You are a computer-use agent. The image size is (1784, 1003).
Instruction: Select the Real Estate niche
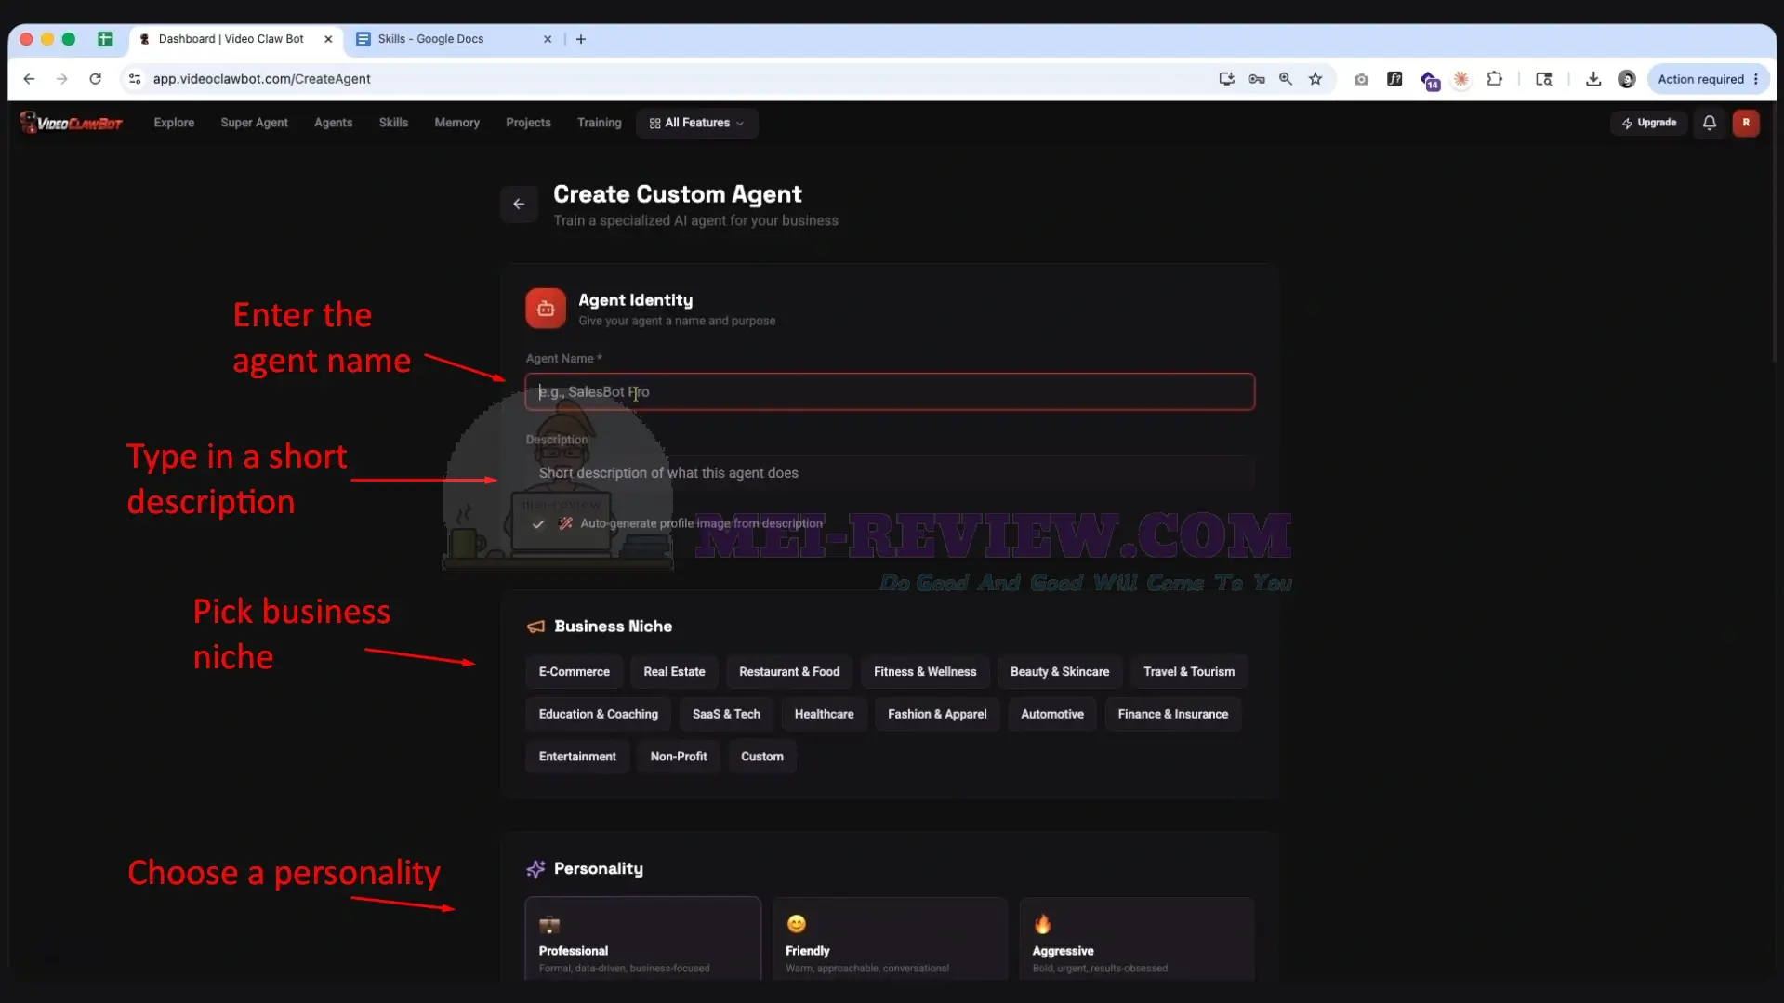coord(674,672)
